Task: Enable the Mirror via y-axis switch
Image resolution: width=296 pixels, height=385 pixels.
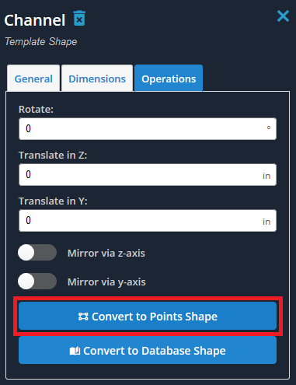Action: (x=37, y=281)
